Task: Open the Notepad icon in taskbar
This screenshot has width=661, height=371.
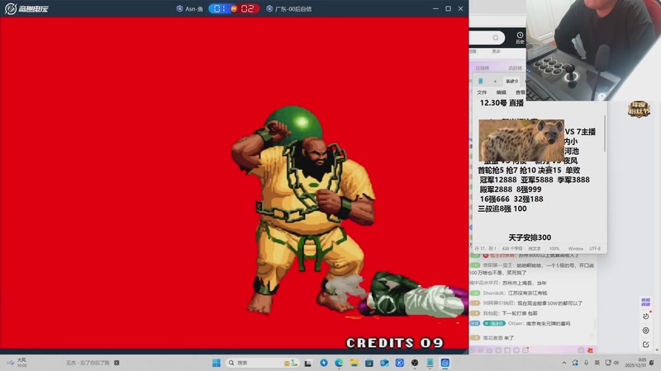Action: coord(430,363)
